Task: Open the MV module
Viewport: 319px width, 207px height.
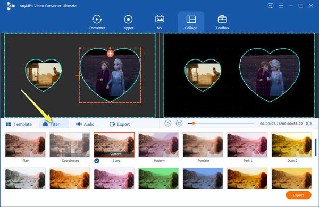Action: point(159,22)
